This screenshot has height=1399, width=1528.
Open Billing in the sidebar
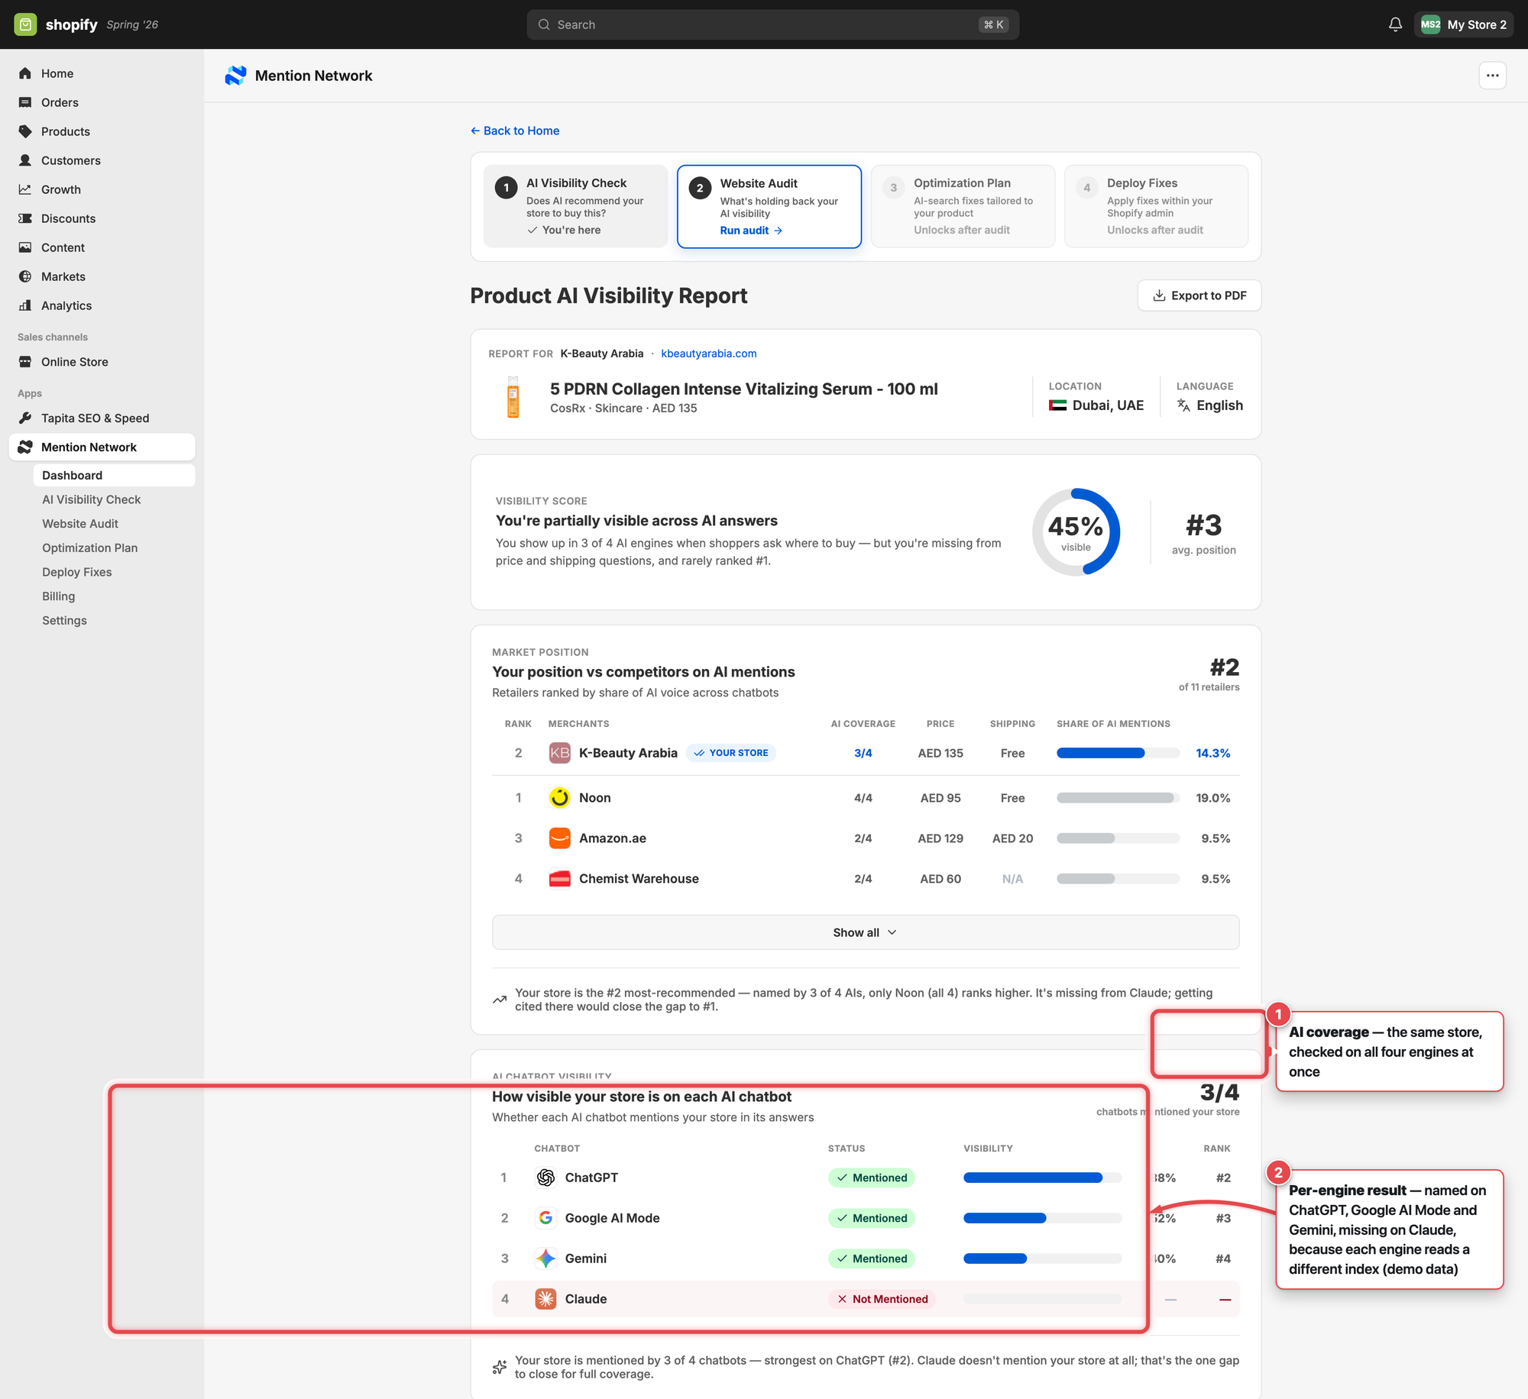[x=59, y=596]
